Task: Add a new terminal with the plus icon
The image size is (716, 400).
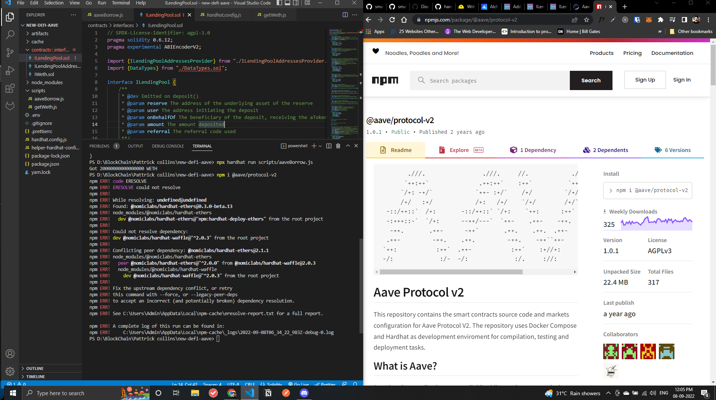Action: pyautogui.click(x=314, y=146)
